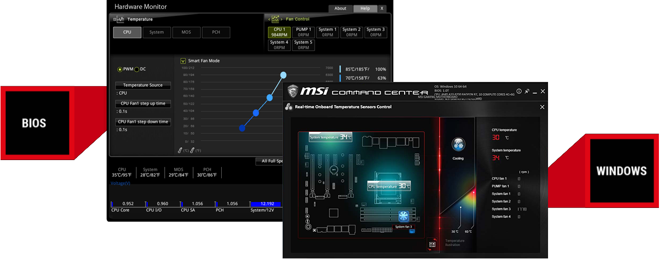Image resolution: width=660 pixels, height=259 pixels.
Task: Open the Help tab in Hardware Monitor
Action: pos(365,9)
